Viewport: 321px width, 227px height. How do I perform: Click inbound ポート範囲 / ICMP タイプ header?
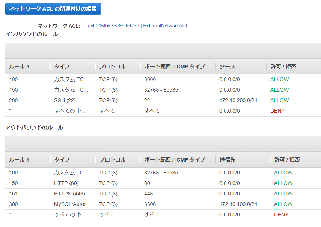[x=175, y=67]
